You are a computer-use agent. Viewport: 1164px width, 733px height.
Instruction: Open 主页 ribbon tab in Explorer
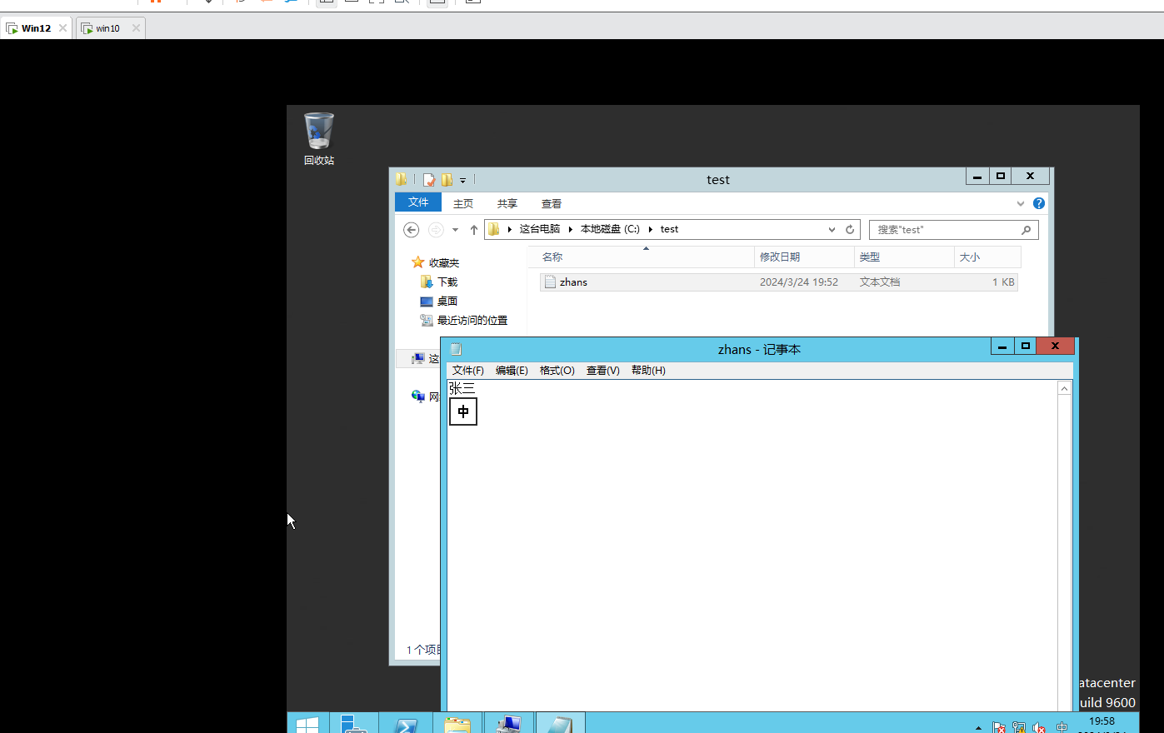point(463,203)
